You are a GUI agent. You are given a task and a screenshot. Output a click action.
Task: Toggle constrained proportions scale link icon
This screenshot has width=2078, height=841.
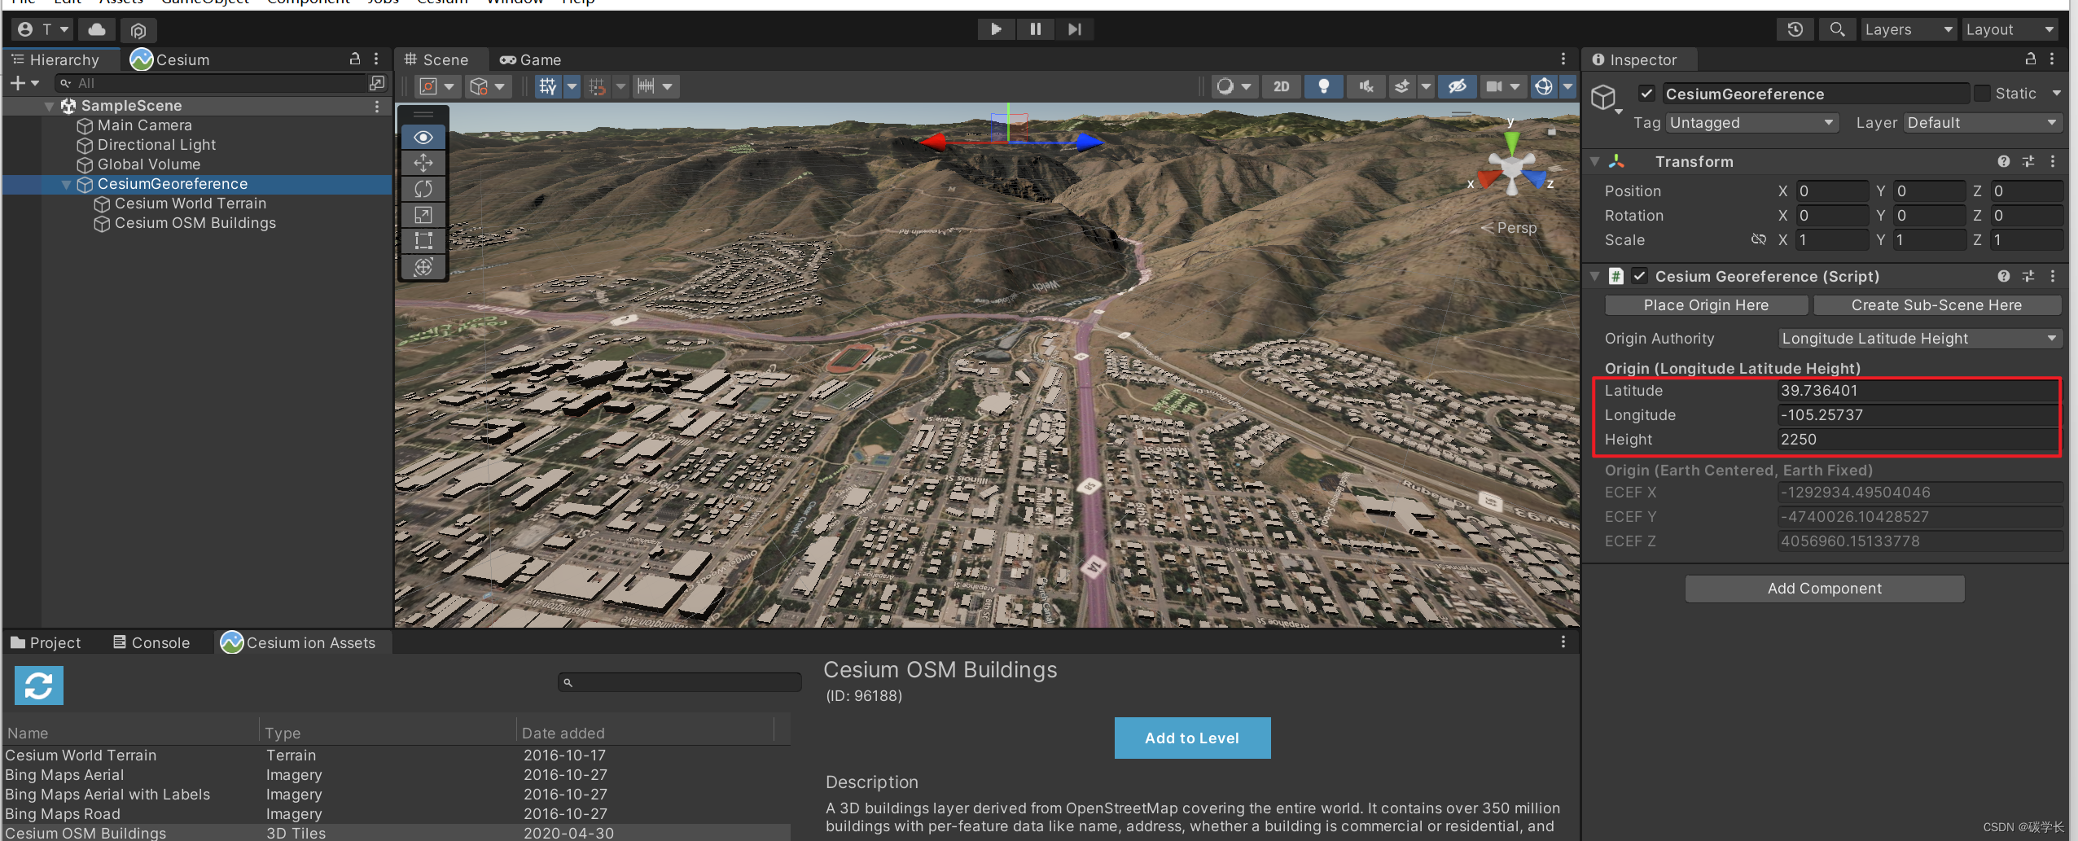[x=1759, y=239]
